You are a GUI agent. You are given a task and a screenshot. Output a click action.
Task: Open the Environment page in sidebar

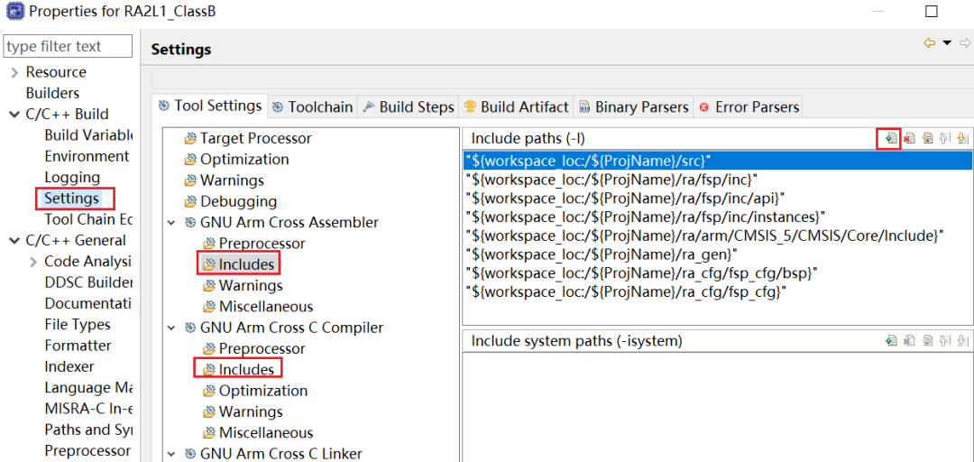87,156
